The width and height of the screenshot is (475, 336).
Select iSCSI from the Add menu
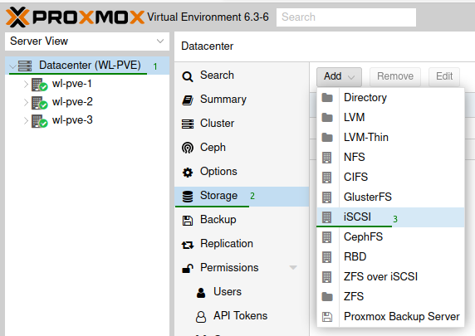click(x=390, y=217)
